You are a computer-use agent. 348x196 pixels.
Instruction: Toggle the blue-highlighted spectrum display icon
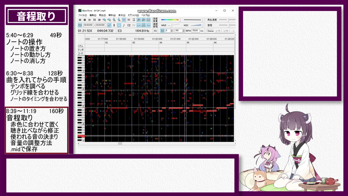click(x=124, y=20)
